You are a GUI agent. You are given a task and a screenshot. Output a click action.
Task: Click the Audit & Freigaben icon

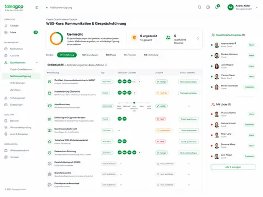[x=6, y=134]
